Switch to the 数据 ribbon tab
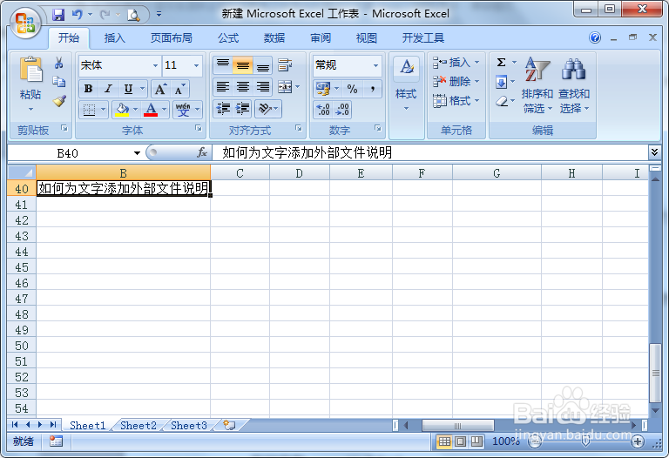Viewport: 669px width, 458px height. coord(274,38)
